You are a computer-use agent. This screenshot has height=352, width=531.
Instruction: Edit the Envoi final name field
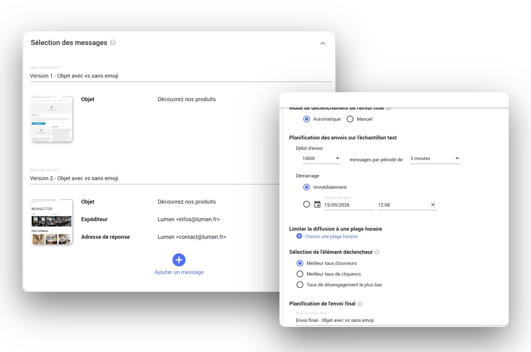point(401,320)
